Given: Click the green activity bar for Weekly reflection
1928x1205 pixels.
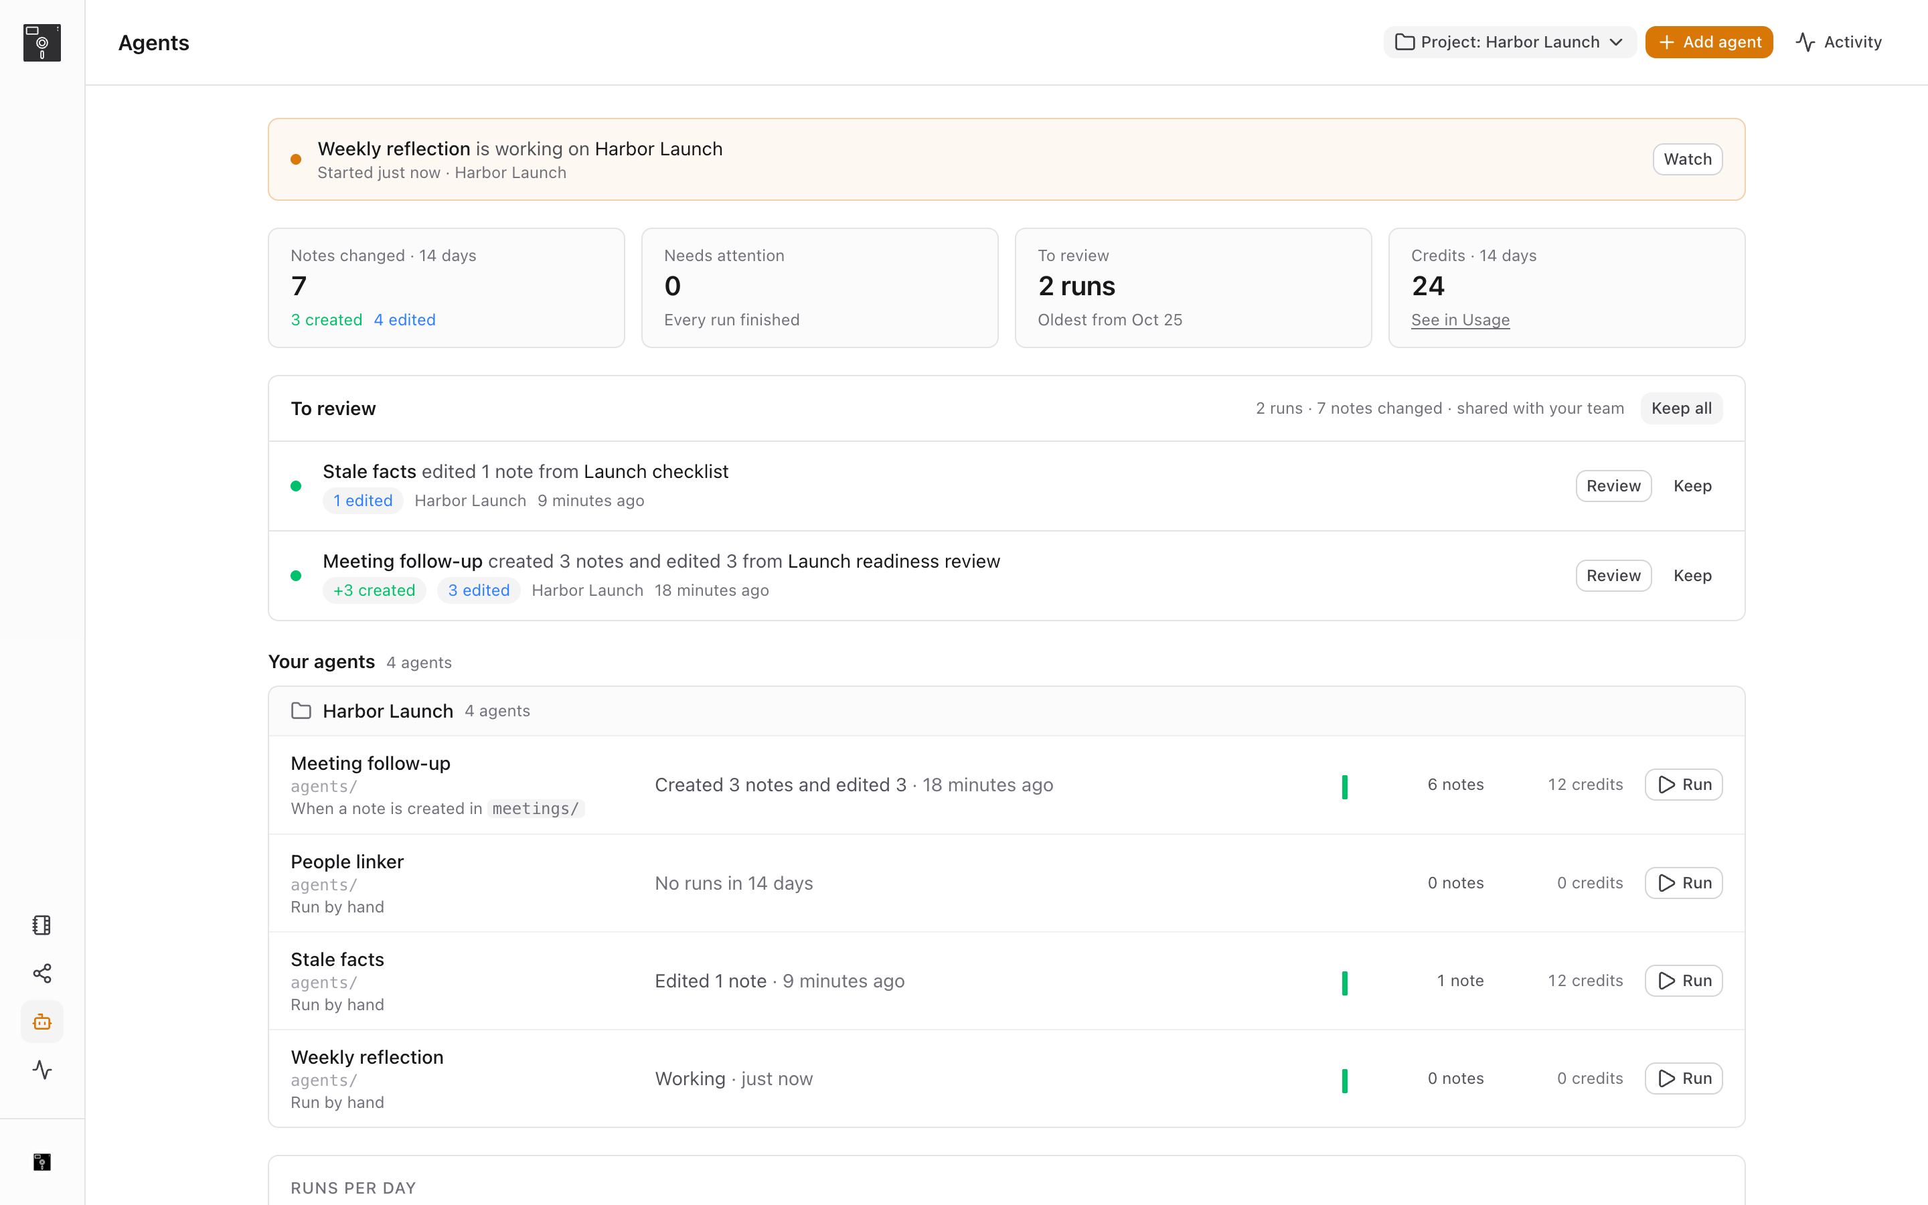Looking at the screenshot, I should tap(1345, 1081).
